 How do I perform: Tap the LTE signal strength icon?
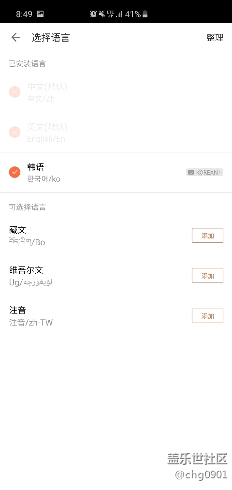(x=115, y=14)
